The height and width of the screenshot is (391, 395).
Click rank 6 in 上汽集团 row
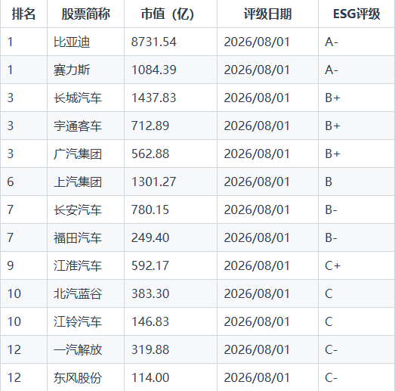click(x=11, y=182)
